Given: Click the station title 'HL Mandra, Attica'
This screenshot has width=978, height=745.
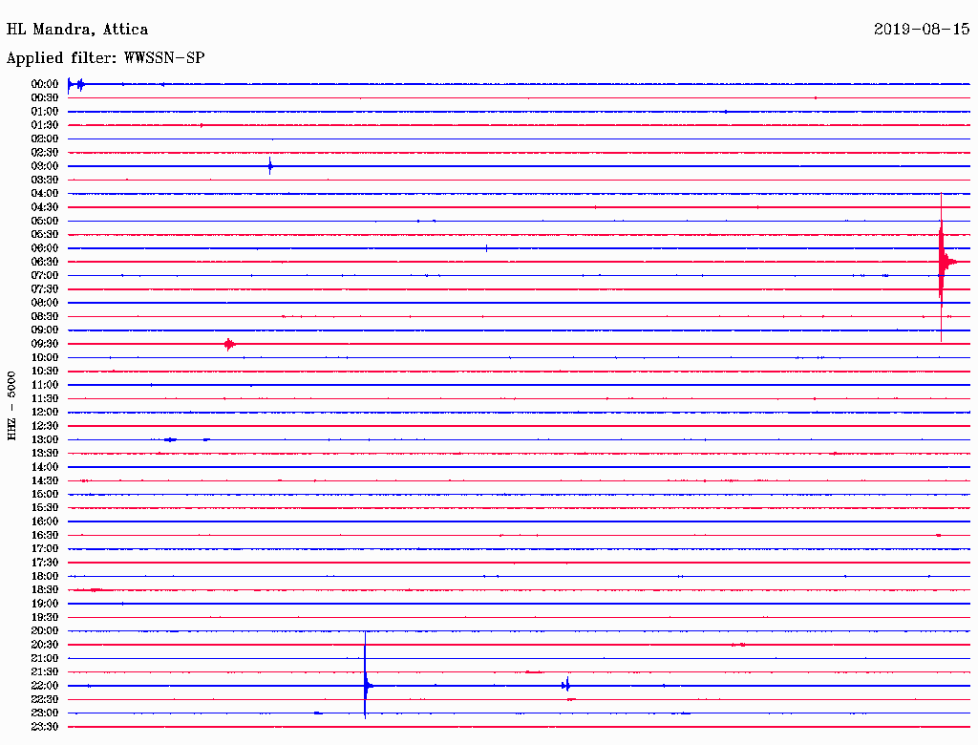Looking at the screenshot, I should click(x=77, y=30).
